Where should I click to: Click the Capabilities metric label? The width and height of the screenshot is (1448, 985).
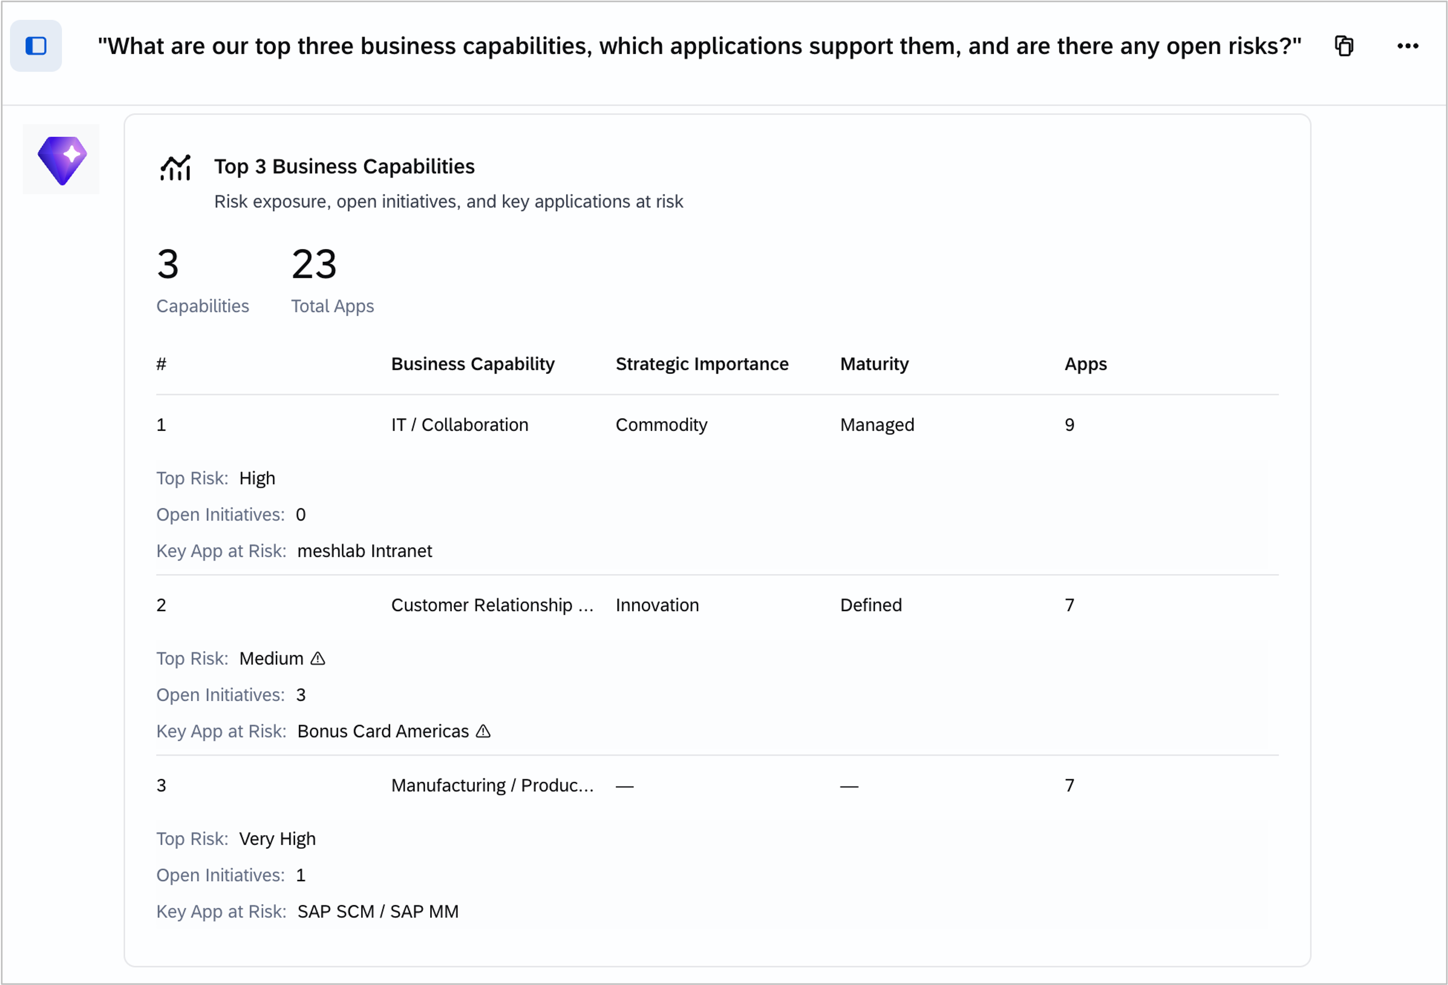pyautogui.click(x=203, y=307)
